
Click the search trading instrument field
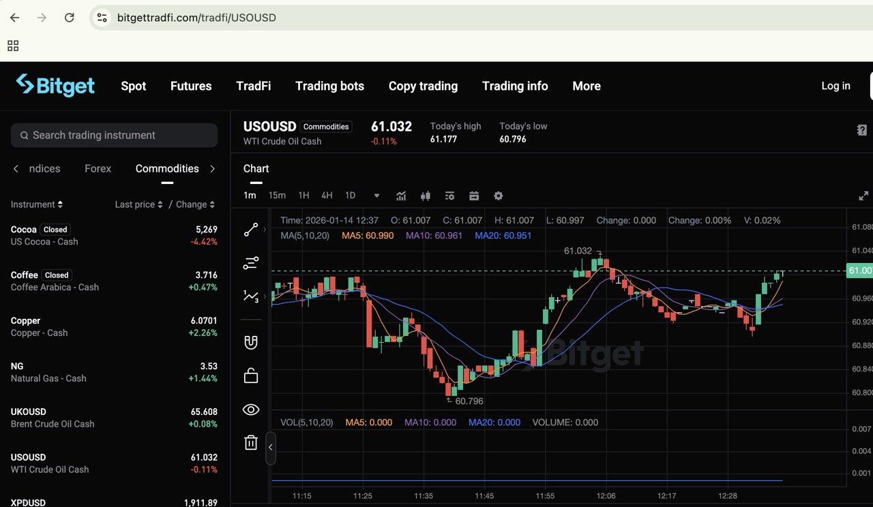click(x=113, y=135)
